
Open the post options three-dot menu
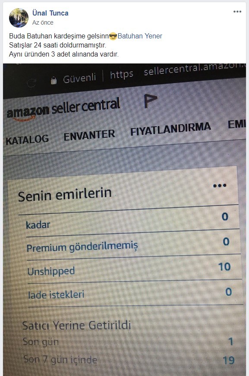coord(237,12)
